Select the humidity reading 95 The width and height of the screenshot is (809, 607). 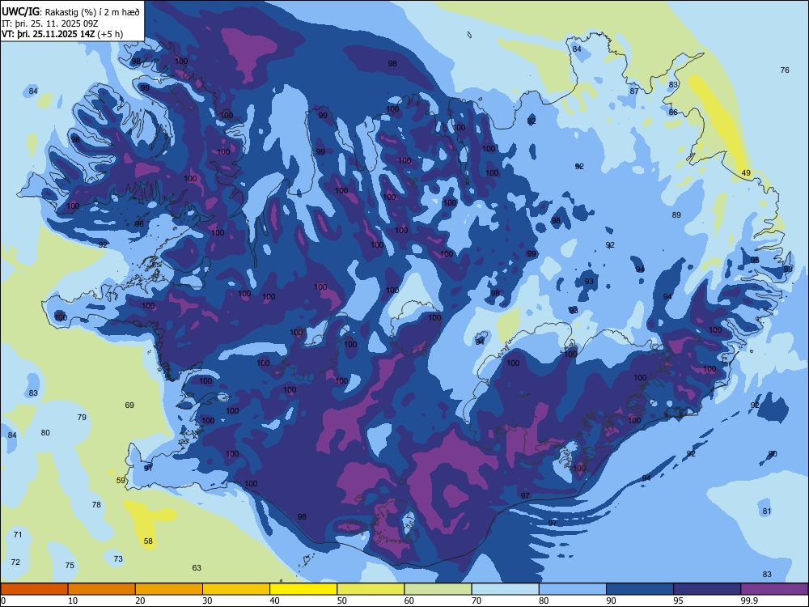click(x=755, y=260)
